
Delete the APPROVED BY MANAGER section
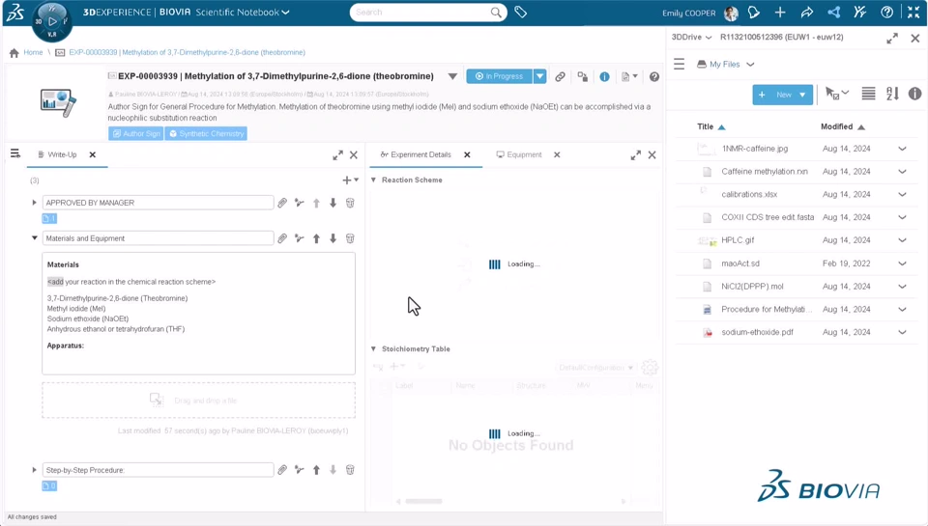[350, 203]
